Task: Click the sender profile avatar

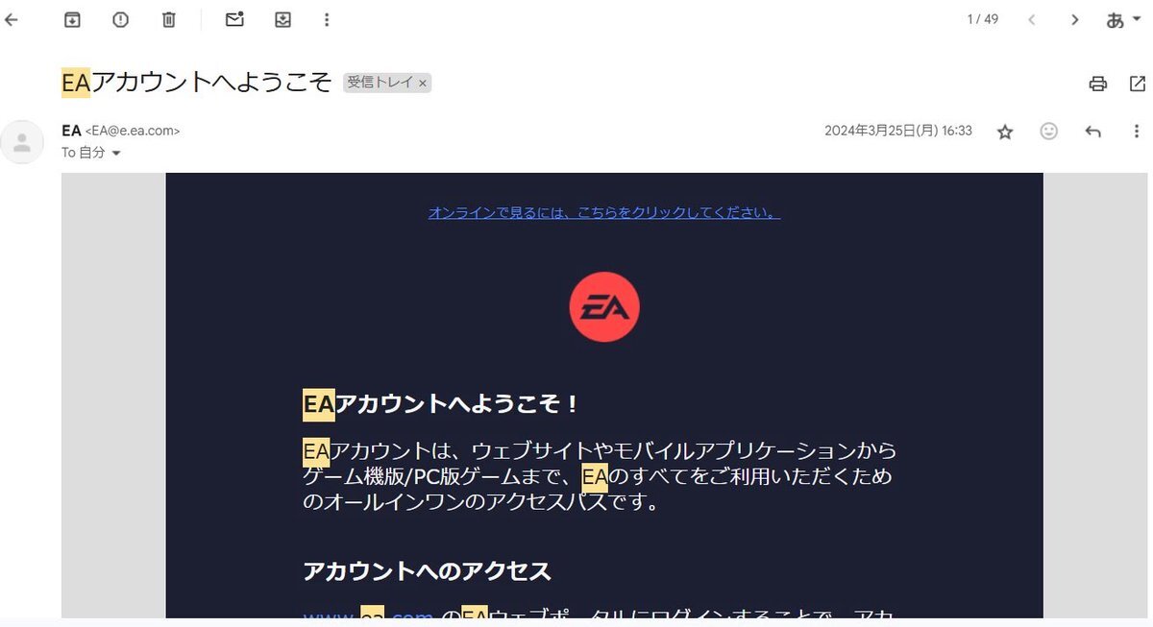Action: coord(22,142)
